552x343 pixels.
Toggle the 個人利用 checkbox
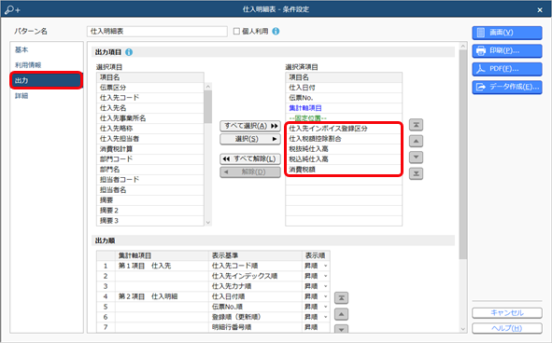point(236,32)
